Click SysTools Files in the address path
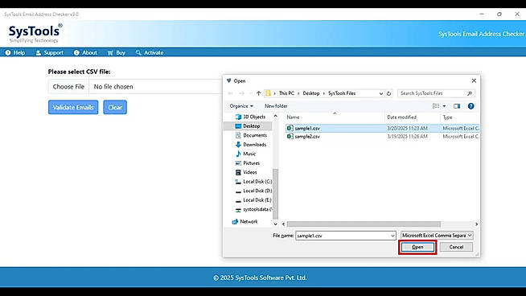 [342, 93]
